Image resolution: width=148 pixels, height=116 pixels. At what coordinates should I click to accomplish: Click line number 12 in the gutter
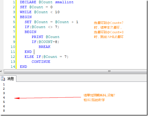13,57
